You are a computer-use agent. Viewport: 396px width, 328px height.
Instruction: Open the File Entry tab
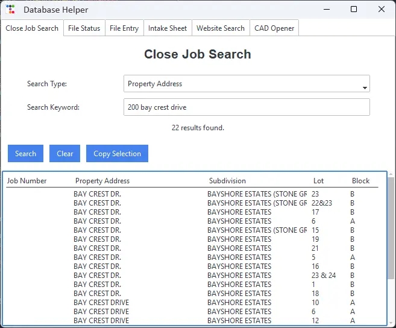point(124,28)
